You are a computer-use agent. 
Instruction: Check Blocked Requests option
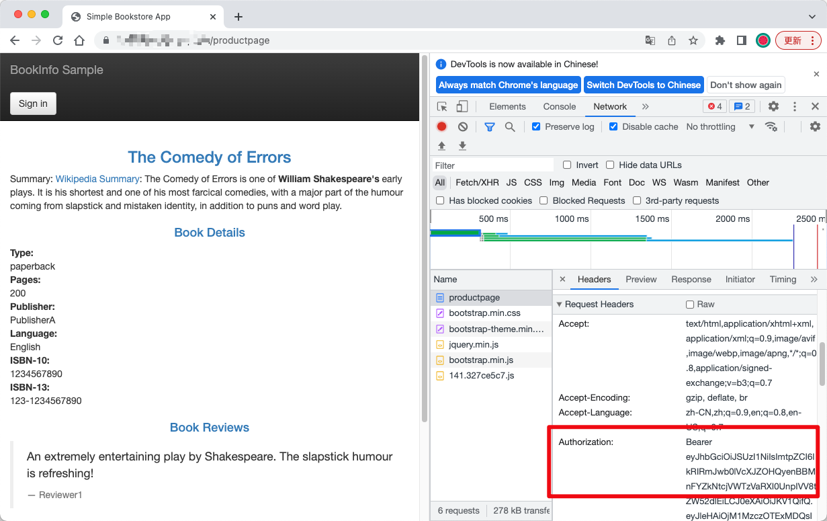click(x=543, y=200)
